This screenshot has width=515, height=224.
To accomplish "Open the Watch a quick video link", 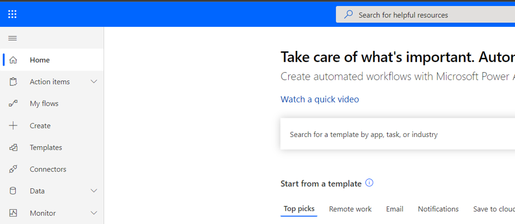I will pos(319,99).
